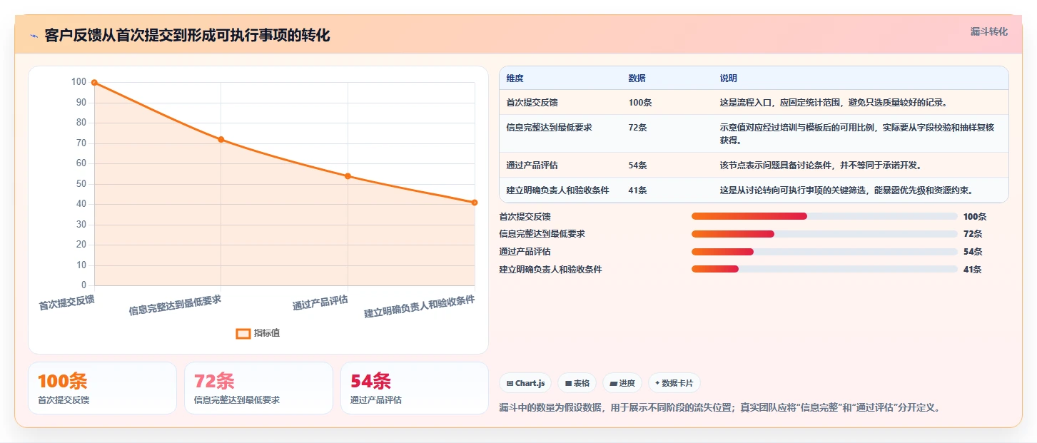Image resolution: width=1037 pixels, height=443 pixels.
Task: Select the 表格 tag
Action: [x=577, y=383]
